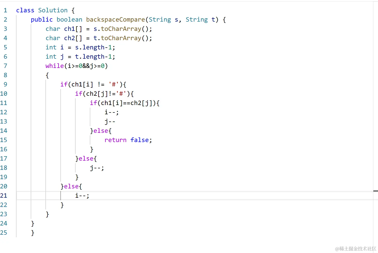The width and height of the screenshot is (378, 253).
Task: Click '}else{' on line 14
Action: point(101,131)
